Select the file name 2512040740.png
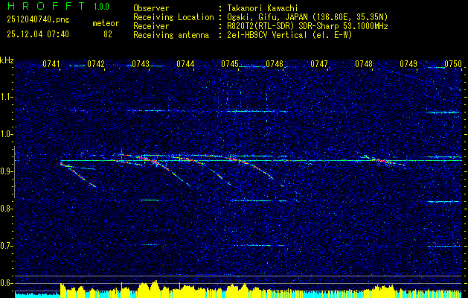Screen dimensions: 468x298 point(38,20)
